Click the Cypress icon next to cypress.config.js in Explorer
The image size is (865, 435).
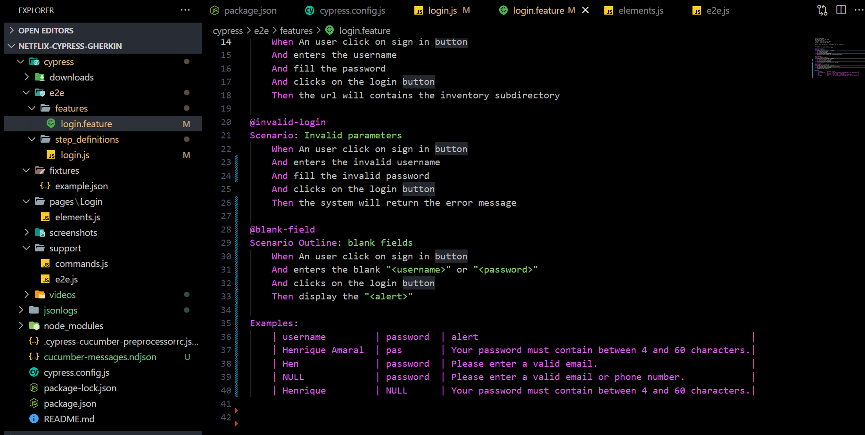click(x=33, y=372)
